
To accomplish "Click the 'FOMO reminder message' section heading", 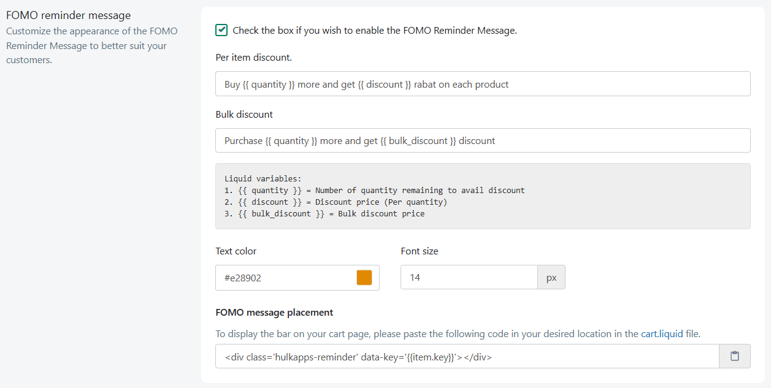I will [x=68, y=15].
